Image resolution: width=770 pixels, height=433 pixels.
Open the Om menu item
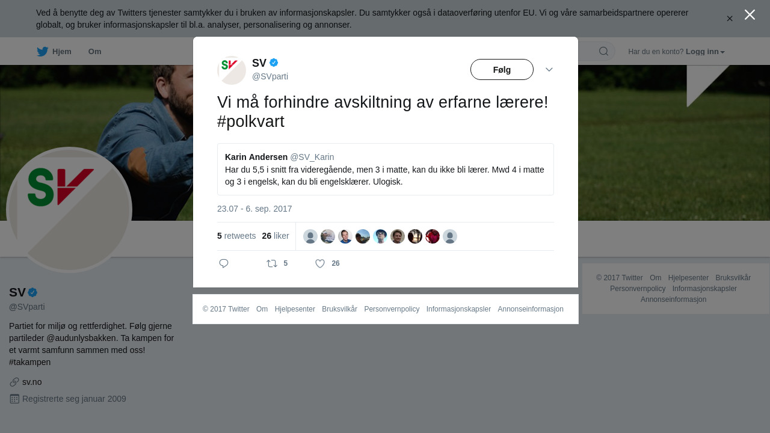point(94,52)
